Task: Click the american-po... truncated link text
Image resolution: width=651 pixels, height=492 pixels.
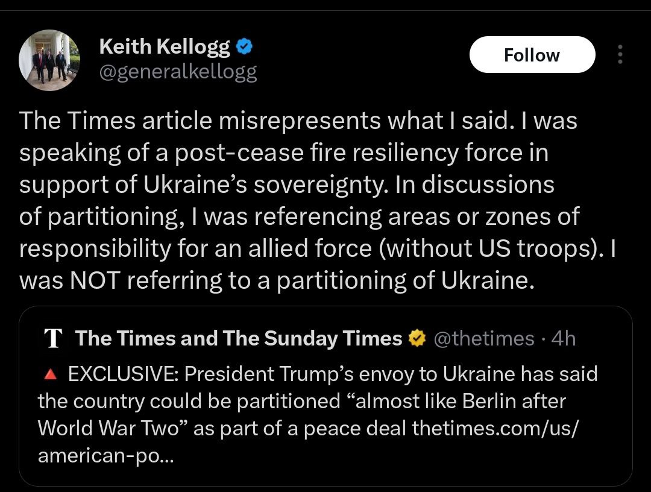Action: [105, 455]
